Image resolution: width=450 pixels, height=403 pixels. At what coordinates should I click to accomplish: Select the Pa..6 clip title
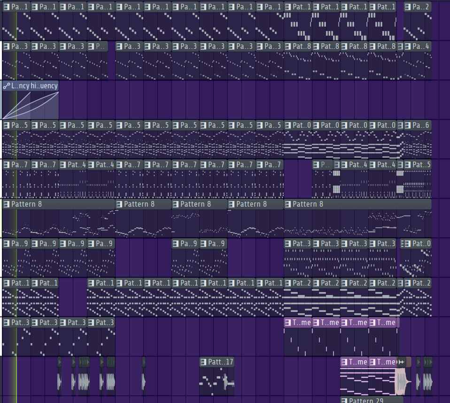[420, 125]
